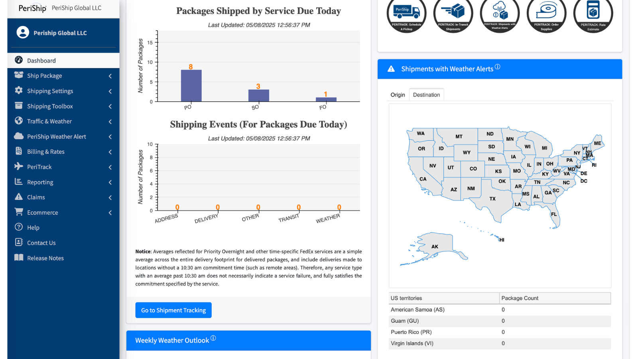Image resolution: width=638 pixels, height=359 pixels.
Task: Click the PeriTrack airplane icon
Action: 19,166
